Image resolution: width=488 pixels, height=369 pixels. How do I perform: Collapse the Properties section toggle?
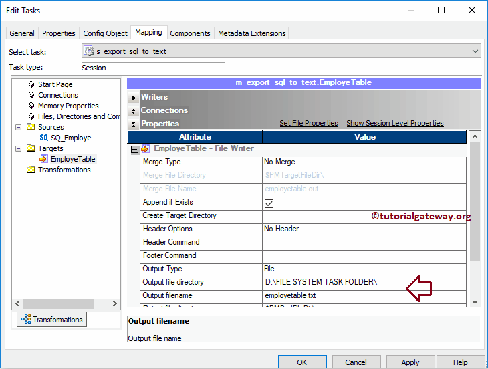click(134, 124)
